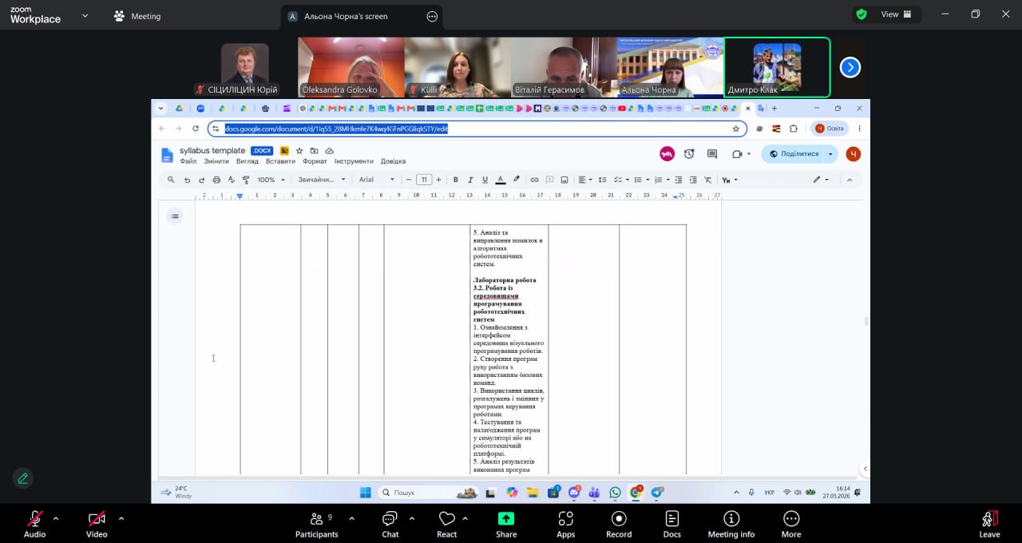Expand React options caret

pos(465,518)
